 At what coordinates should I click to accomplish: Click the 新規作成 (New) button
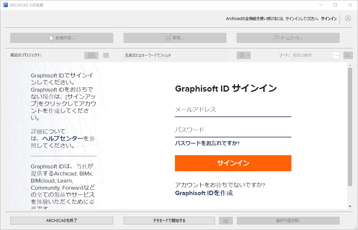tap(62, 38)
